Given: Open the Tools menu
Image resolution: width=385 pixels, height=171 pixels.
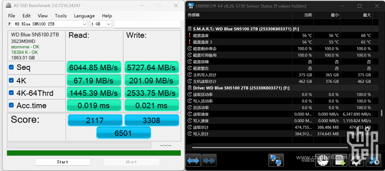Looking at the screenshot, I should [60, 16].
